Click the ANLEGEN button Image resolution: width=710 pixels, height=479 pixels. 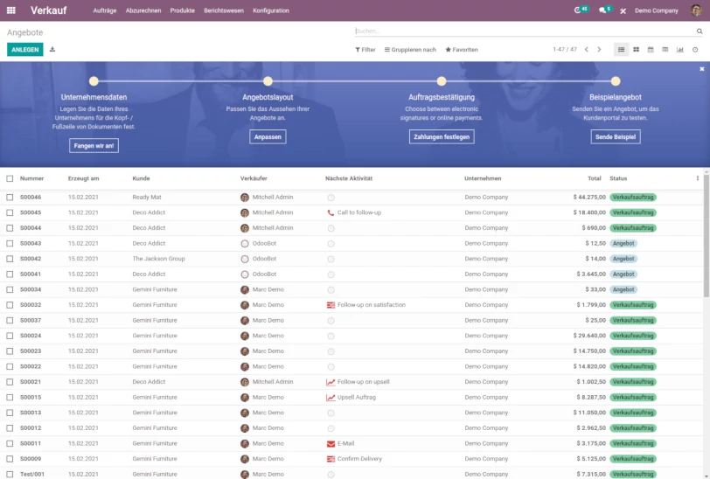click(24, 49)
